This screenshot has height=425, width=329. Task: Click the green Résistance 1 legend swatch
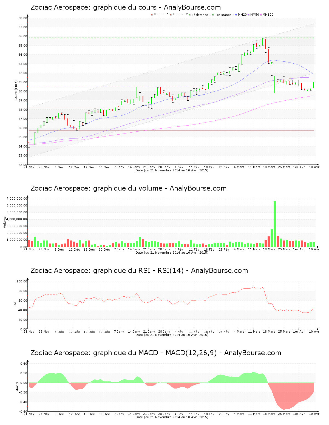point(189,15)
